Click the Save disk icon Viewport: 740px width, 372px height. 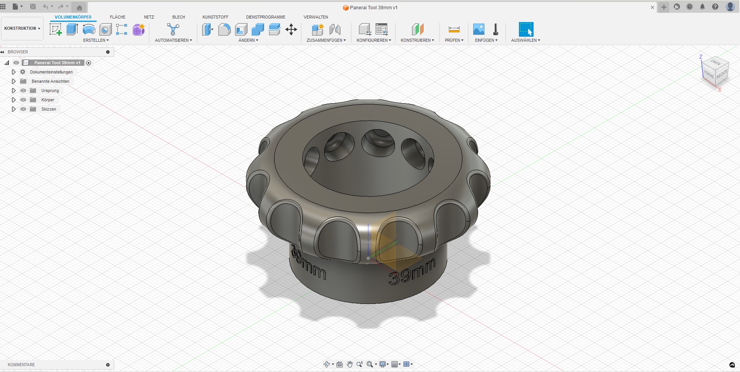[x=33, y=7]
